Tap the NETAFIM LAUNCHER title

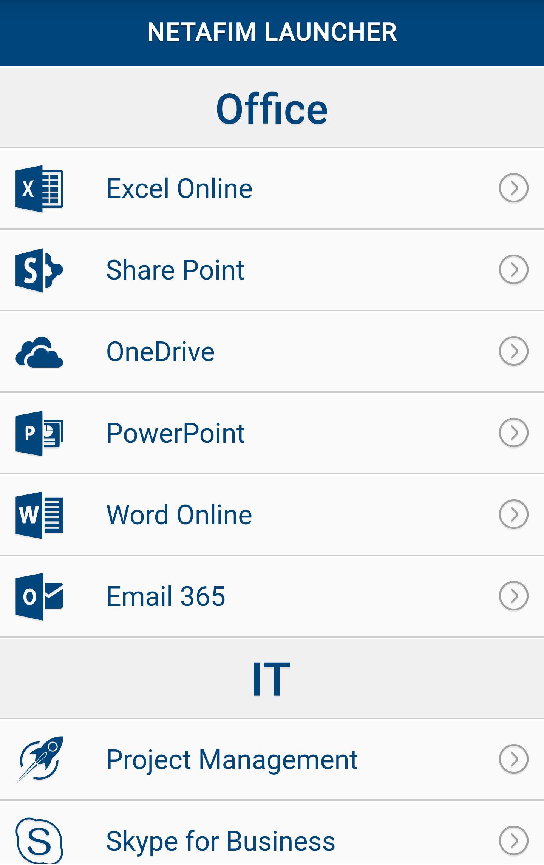272,32
